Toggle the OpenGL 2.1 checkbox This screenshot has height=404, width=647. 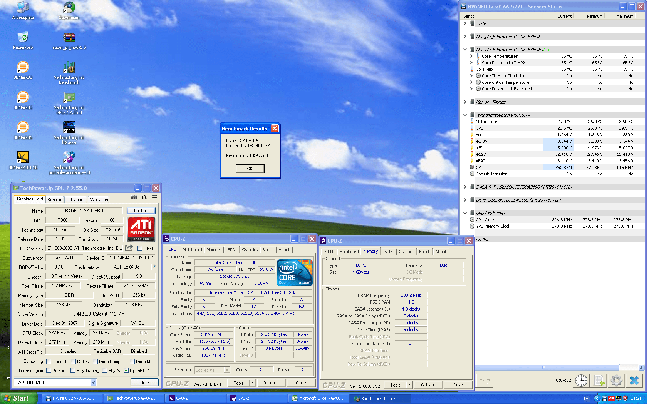(x=126, y=371)
